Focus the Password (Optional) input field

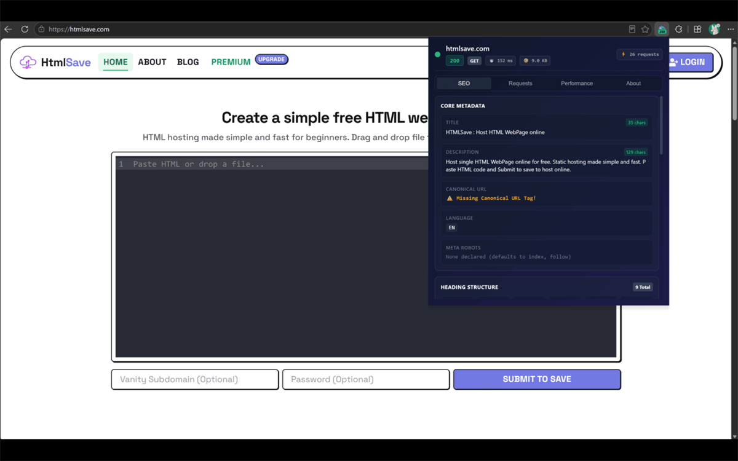point(366,379)
